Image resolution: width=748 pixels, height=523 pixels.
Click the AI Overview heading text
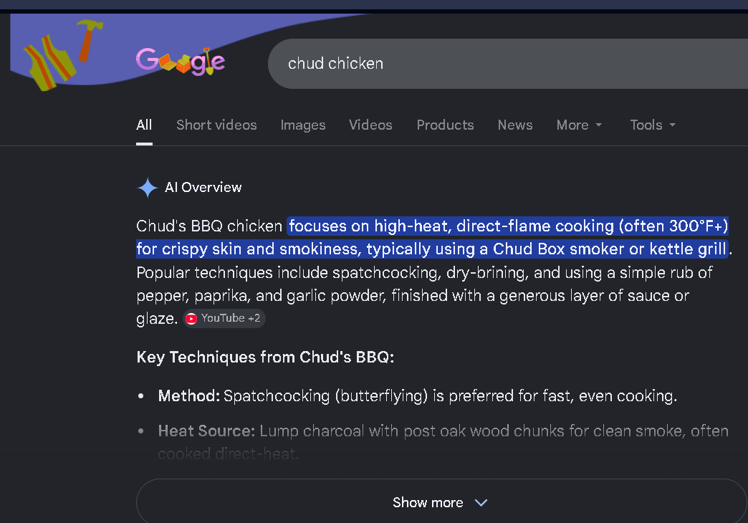203,188
